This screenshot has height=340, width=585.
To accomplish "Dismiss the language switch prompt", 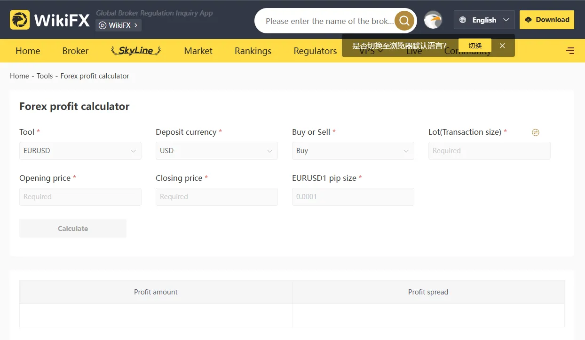I will click(502, 46).
